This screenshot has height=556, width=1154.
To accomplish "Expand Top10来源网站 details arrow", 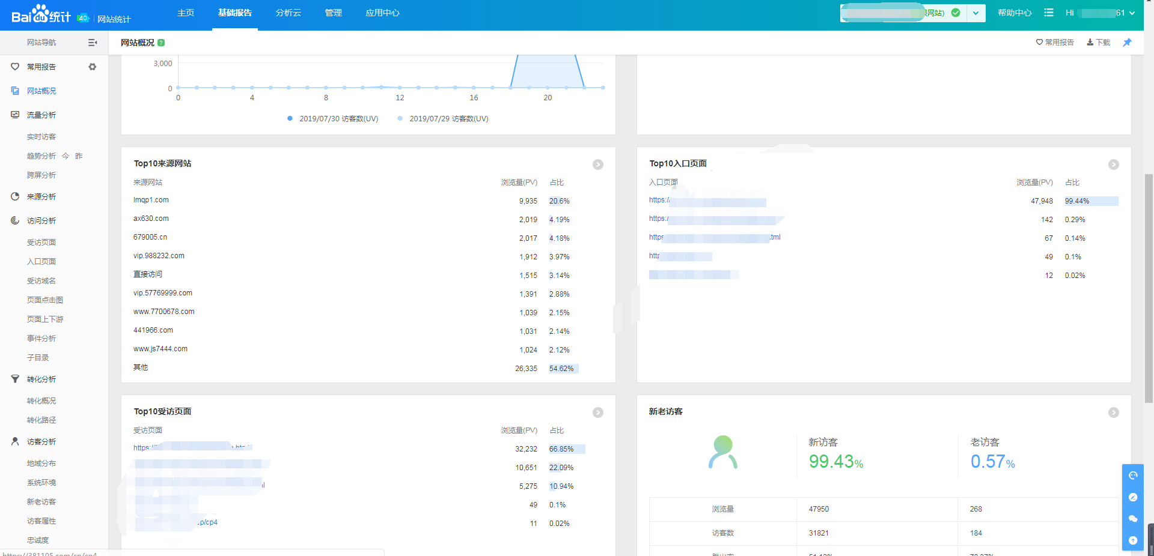I will click(598, 165).
